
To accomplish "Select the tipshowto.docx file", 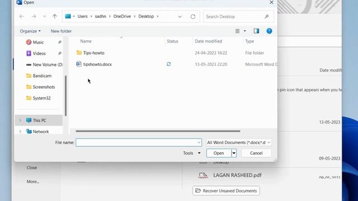I will [x=97, y=64].
